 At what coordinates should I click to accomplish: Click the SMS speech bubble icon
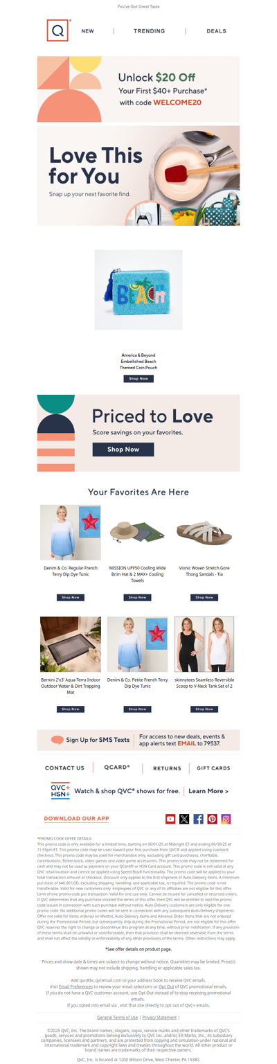[x=57, y=740]
